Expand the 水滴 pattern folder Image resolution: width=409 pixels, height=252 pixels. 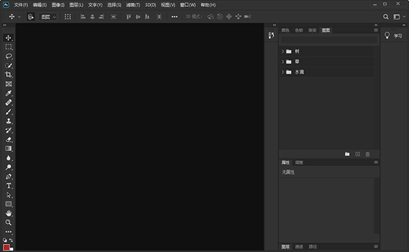point(282,72)
